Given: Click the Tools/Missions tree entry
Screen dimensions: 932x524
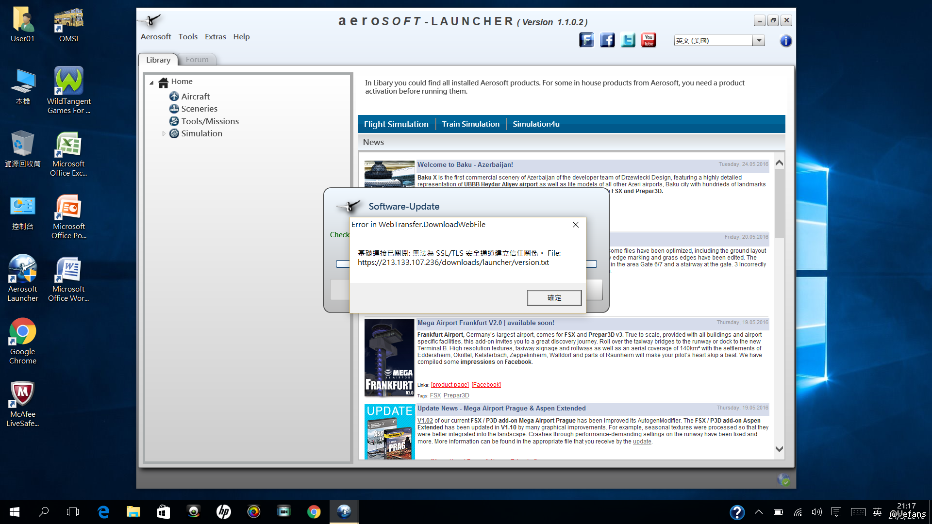Looking at the screenshot, I should (x=210, y=121).
